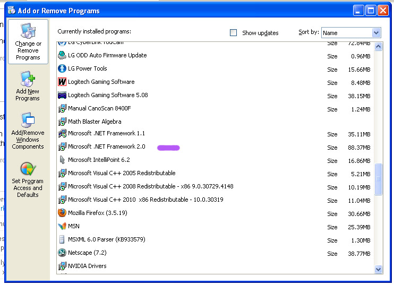Open Add/Remove Windows Components icon
The width and height of the screenshot is (394, 285).
coord(28,120)
